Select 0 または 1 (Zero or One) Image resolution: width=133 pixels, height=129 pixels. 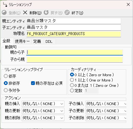coord(94,85)
